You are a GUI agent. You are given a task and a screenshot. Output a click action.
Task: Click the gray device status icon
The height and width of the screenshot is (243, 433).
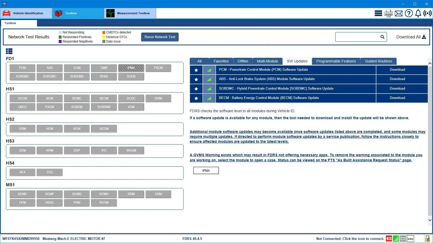[x=403, y=239]
